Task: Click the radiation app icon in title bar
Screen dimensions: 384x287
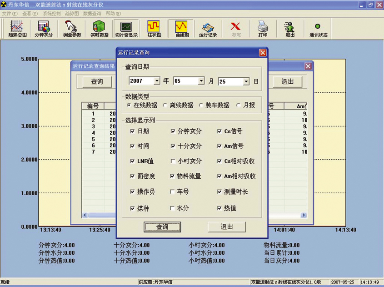Action: [4, 5]
